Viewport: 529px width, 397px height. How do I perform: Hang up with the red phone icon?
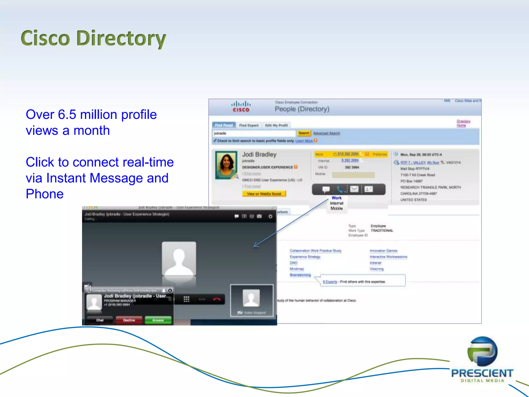[217, 299]
